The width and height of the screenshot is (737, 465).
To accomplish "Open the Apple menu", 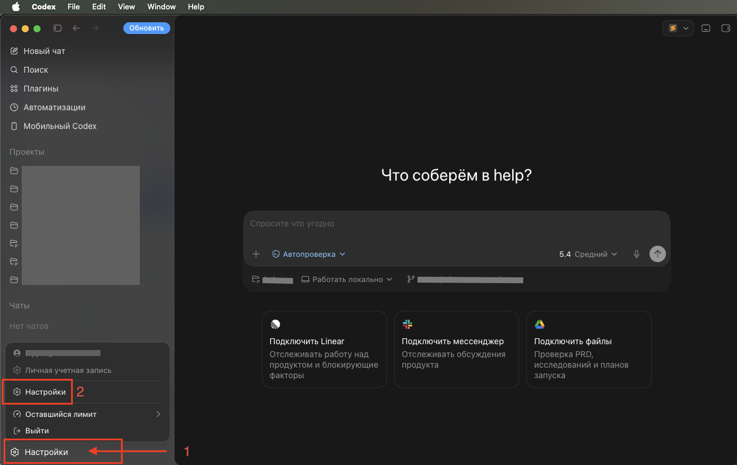I will pos(16,6).
